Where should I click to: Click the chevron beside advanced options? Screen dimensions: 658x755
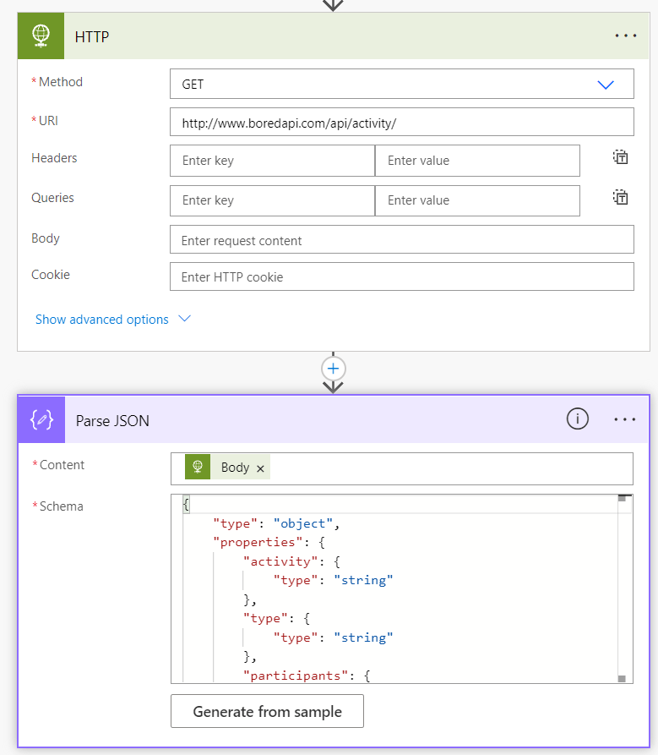(184, 319)
